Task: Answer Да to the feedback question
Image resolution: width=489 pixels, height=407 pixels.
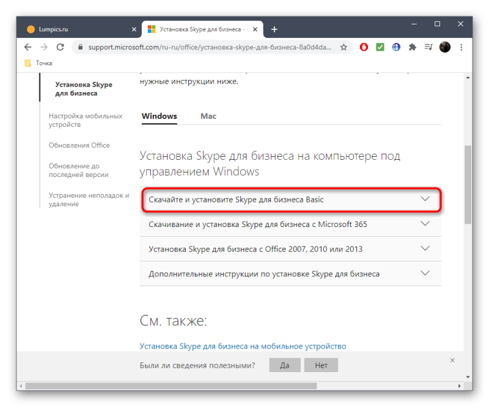Action: coord(285,366)
